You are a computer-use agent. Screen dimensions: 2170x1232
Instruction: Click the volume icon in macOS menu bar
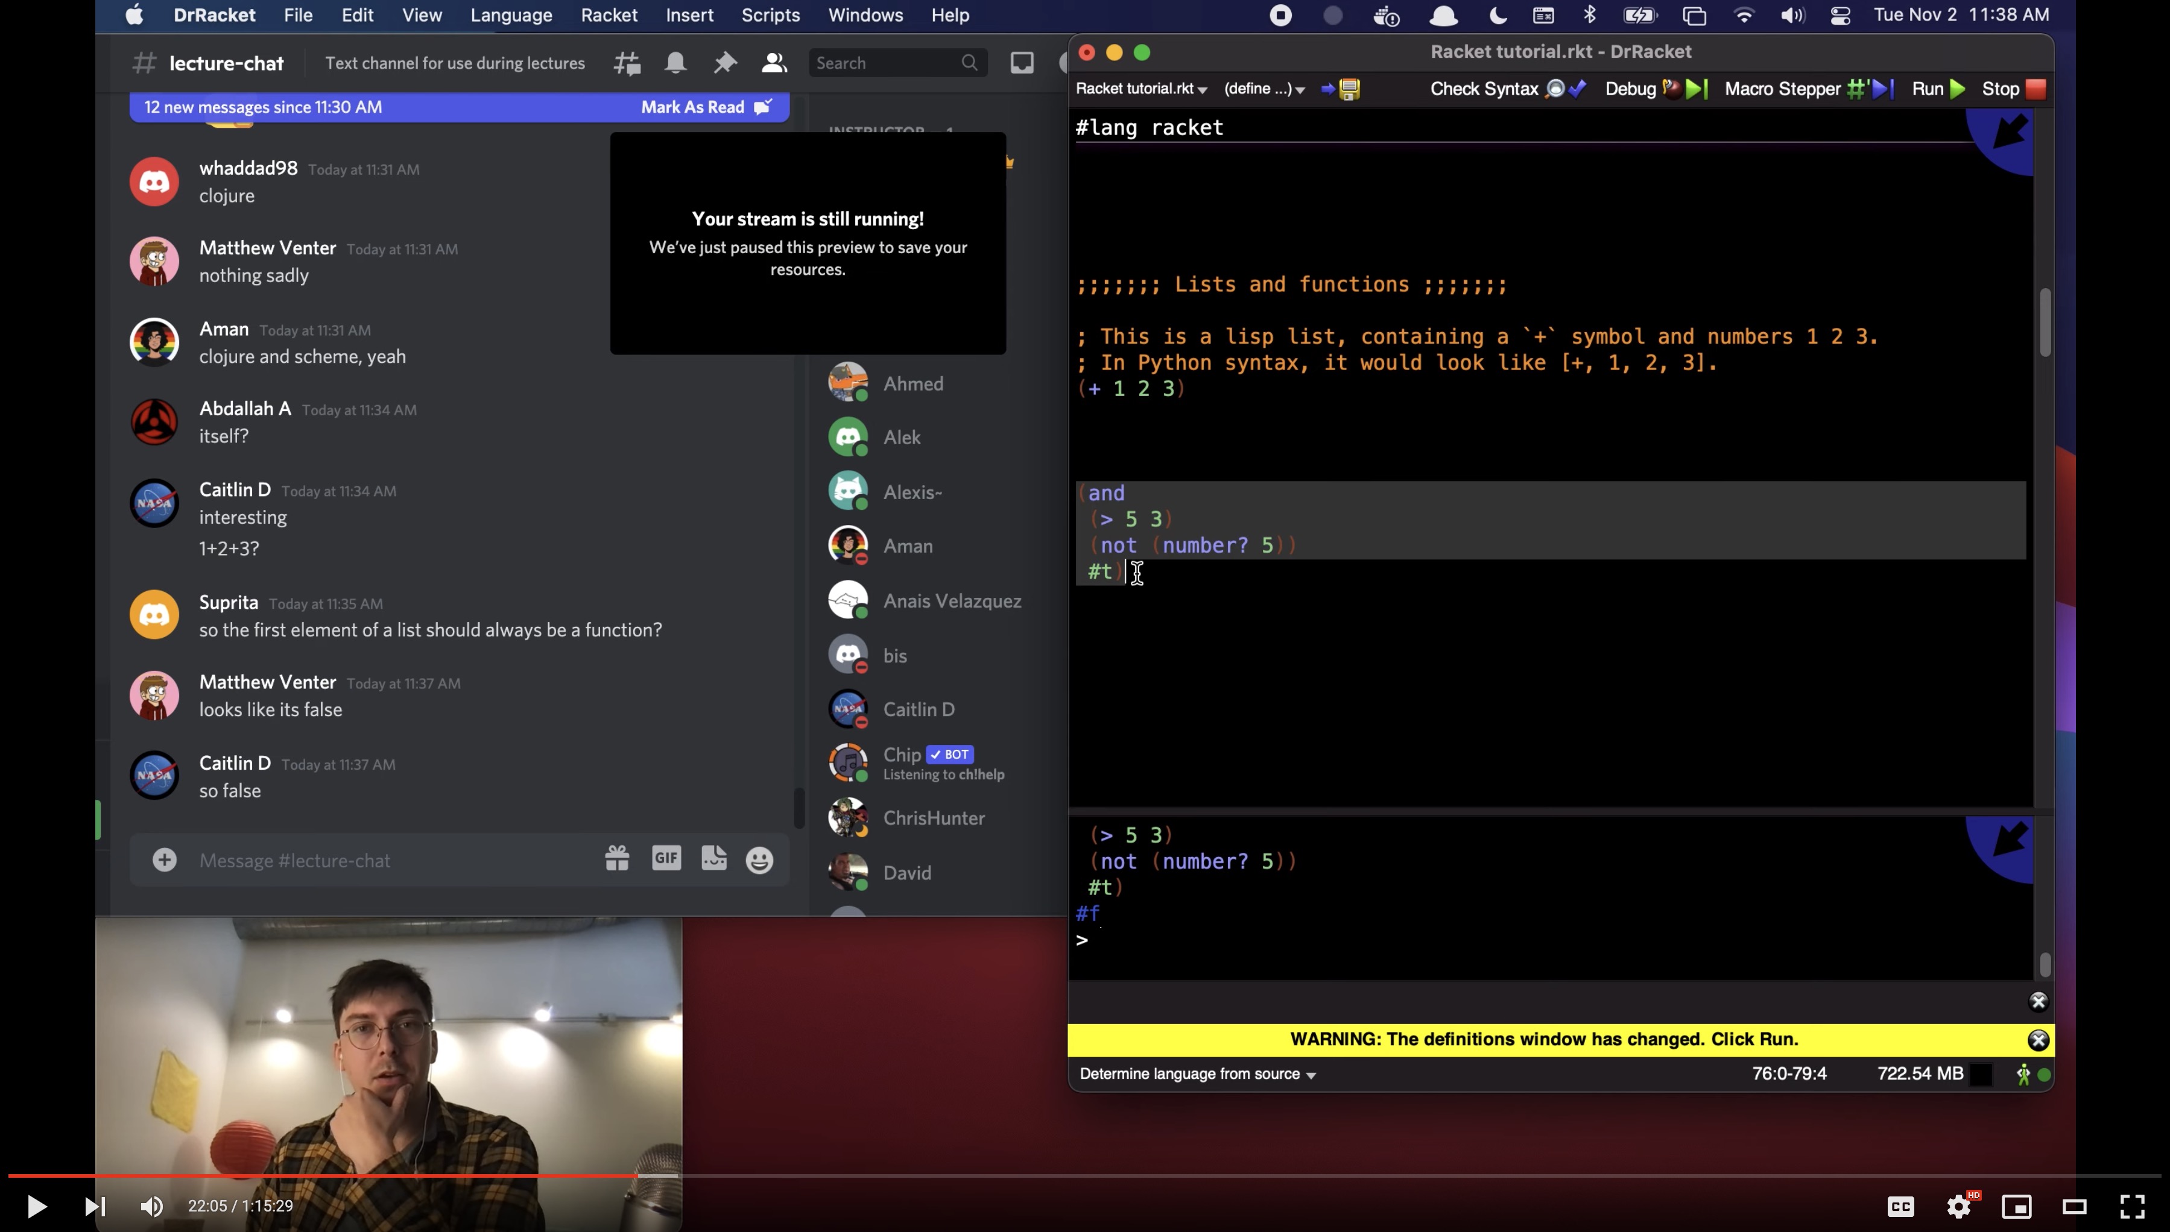(1791, 15)
